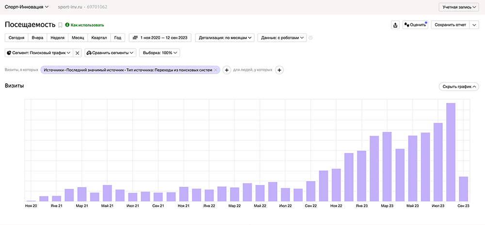Remove the Источники filter condition chip
485x225 pixels.
tap(216, 70)
